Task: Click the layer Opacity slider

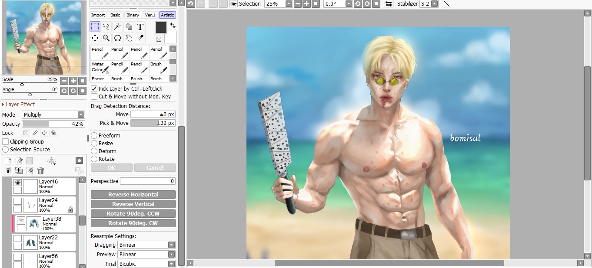Action: [53, 124]
